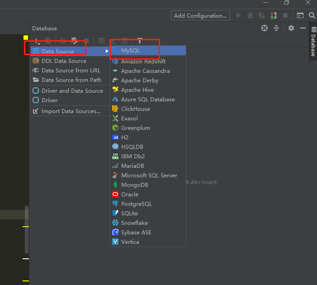Click the Deactivate stop square in Database toolbar
Viewport: 317px width, 285px height.
(x=86, y=41)
